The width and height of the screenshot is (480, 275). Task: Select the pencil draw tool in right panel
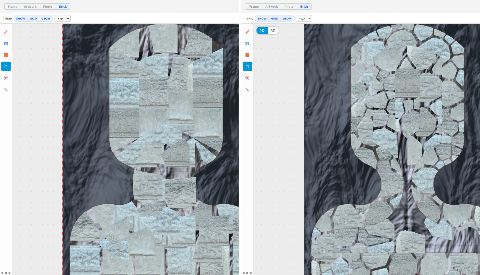pos(247,32)
